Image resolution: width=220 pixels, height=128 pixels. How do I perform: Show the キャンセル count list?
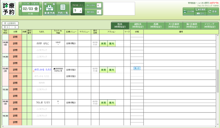point(93,5)
